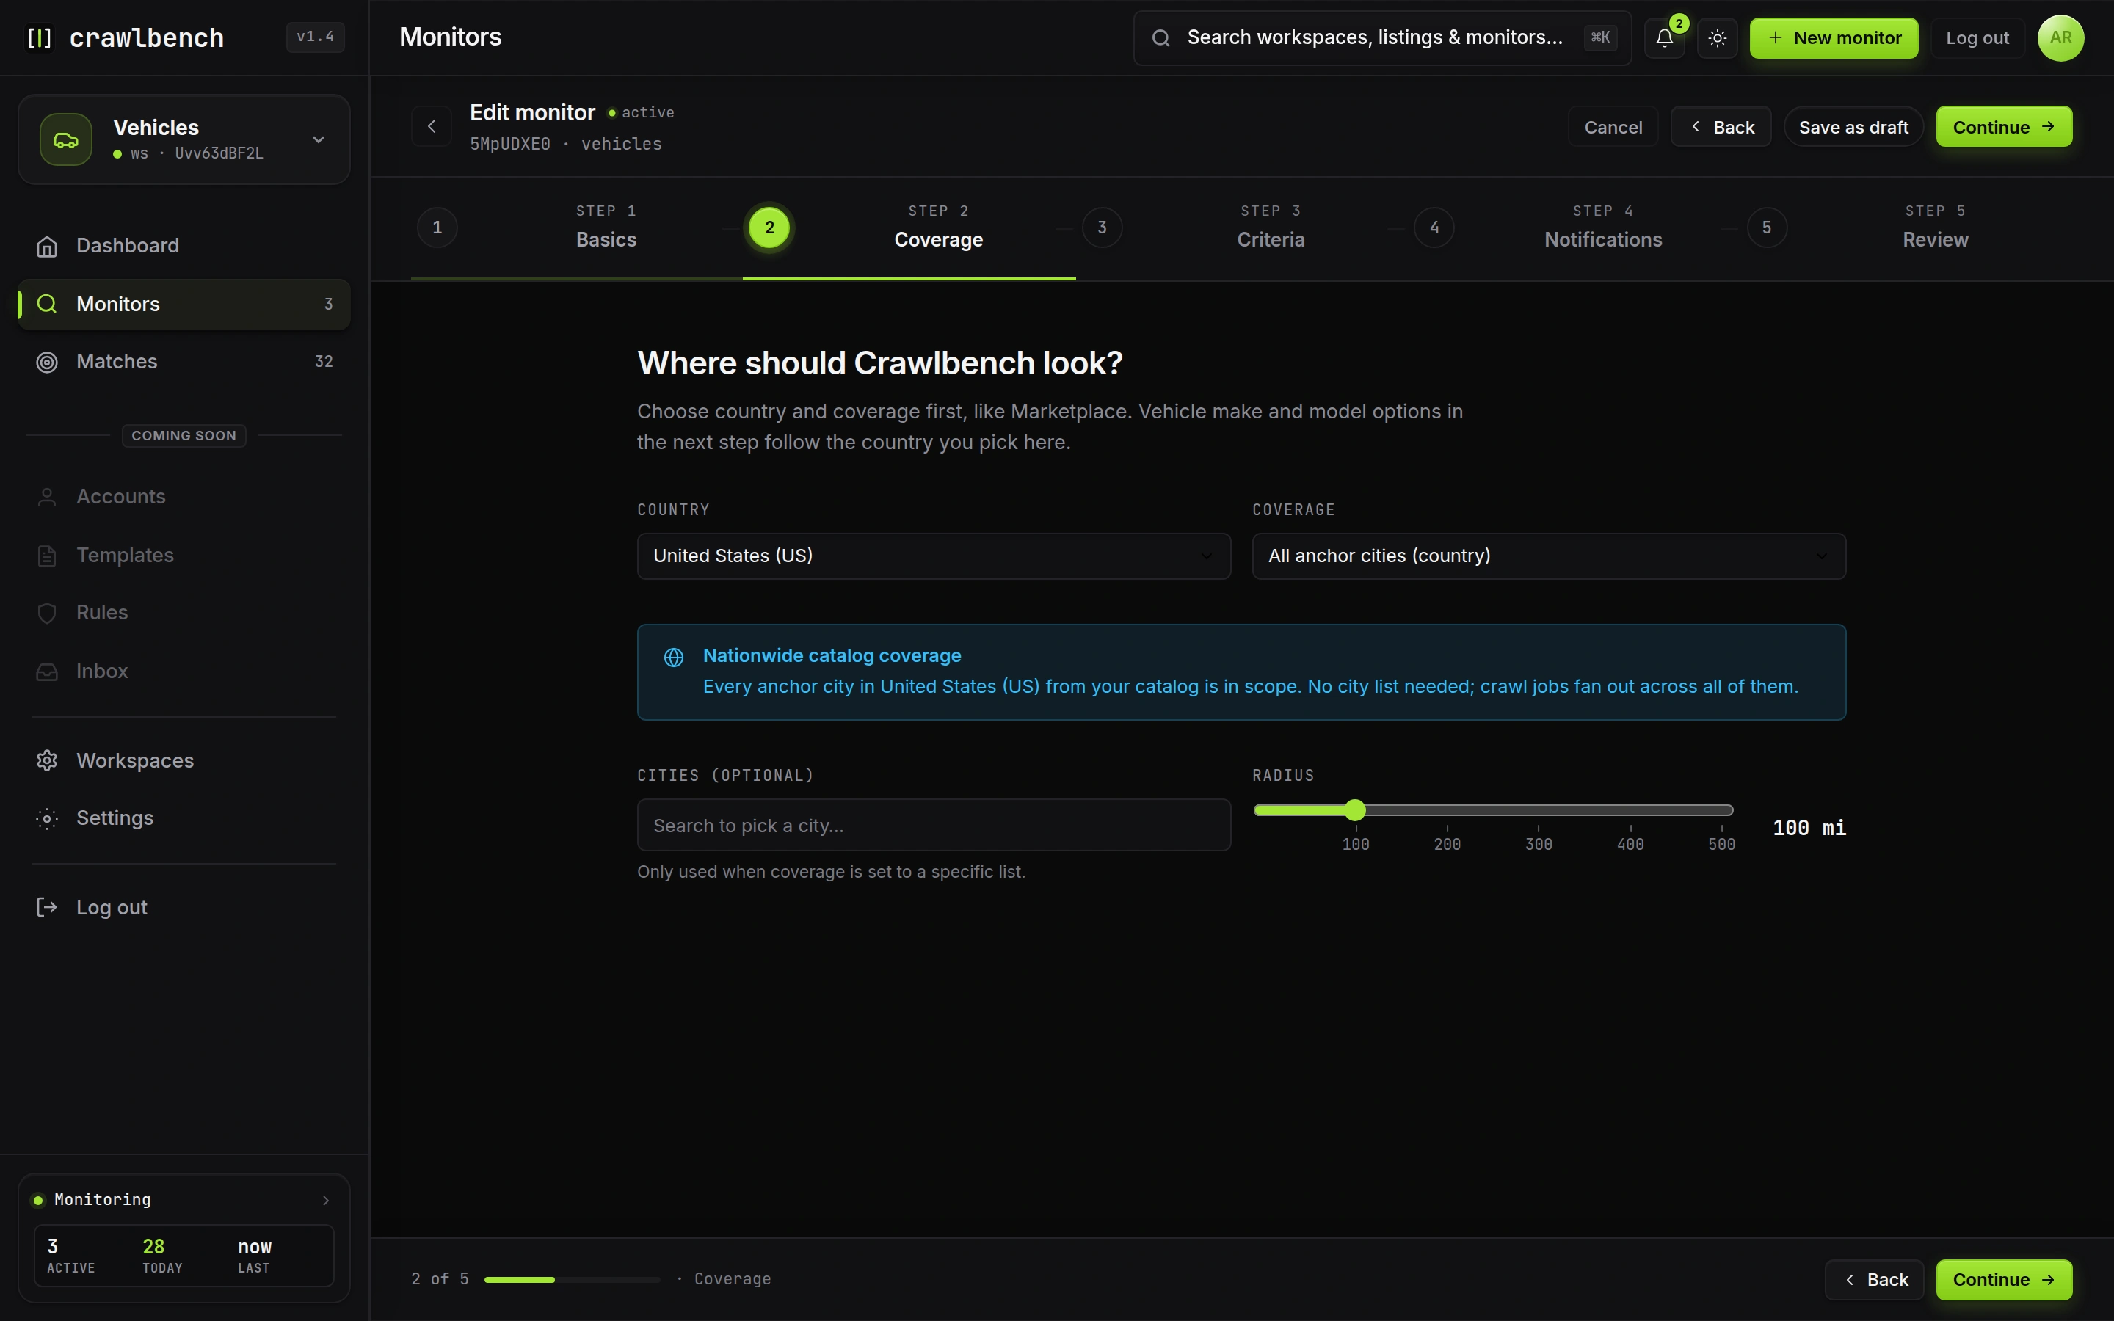Click the footer 2 of 5 progress bar
This screenshot has height=1321, width=2114.
coord(573,1280)
